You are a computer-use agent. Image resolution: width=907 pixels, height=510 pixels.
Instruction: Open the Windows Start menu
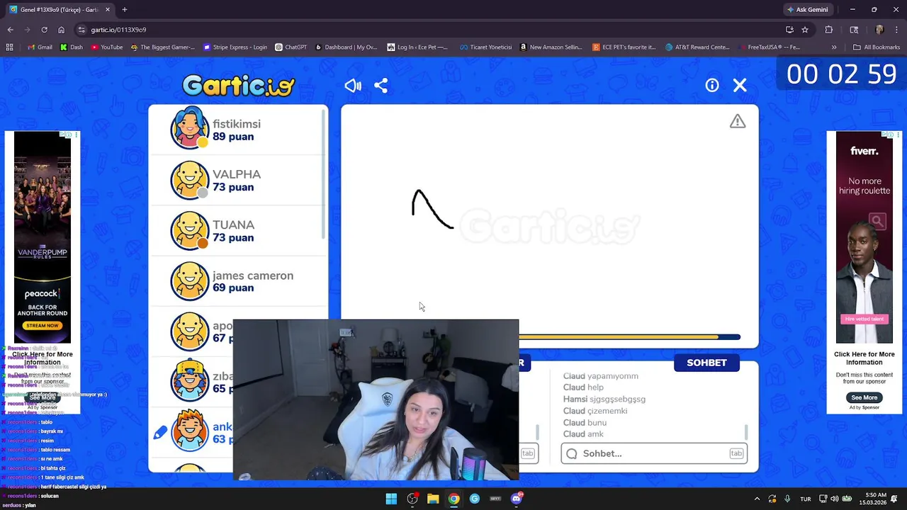(391, 499)
